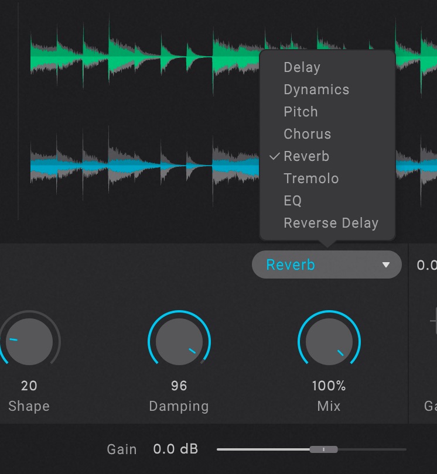The width and height of the screenshot is (437, 474).
Task: Choose EQ from the effect menu
Action: point(292,201)
